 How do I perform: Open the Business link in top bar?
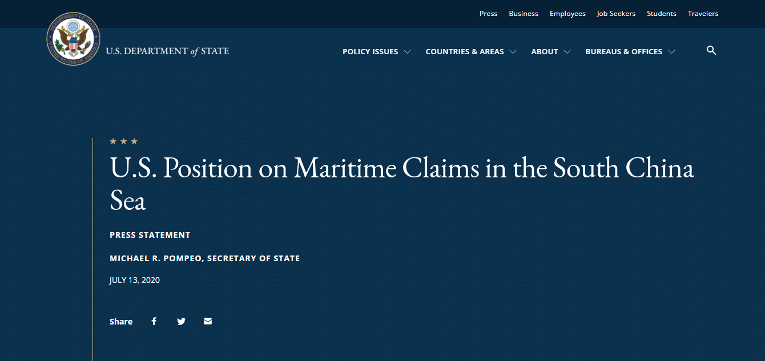[524, 14]
